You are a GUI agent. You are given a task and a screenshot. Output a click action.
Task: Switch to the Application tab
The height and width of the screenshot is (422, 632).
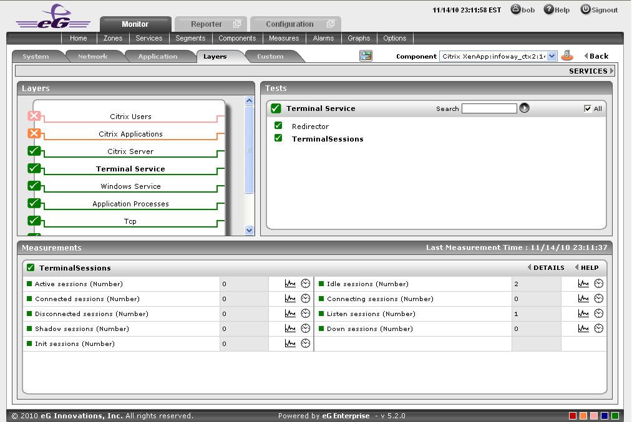click(x=158, y=56)
